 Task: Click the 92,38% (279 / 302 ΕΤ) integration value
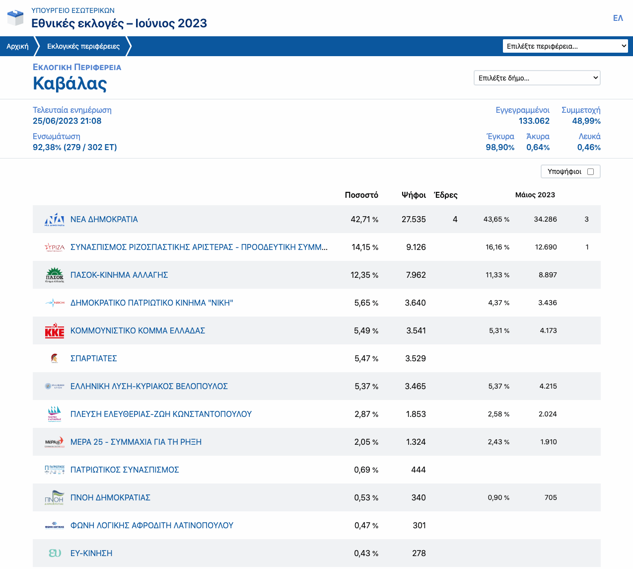point(75,147)
